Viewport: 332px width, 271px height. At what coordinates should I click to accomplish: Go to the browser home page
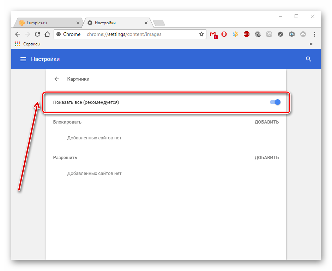pos(47,34)
